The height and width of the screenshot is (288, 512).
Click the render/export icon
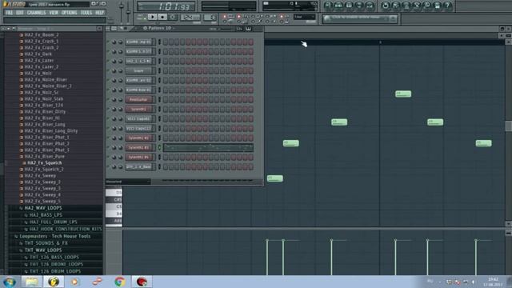click(x=406, y=6)
